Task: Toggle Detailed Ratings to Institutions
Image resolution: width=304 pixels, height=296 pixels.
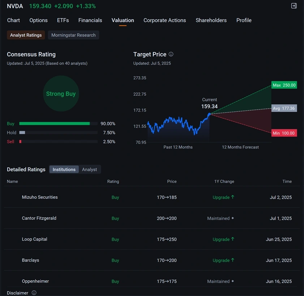Action: pos(64,170)
